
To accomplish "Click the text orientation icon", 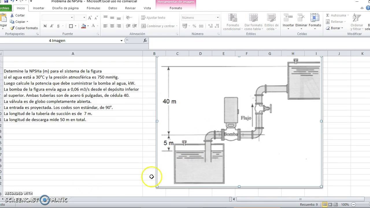I will tap(128, 18).
